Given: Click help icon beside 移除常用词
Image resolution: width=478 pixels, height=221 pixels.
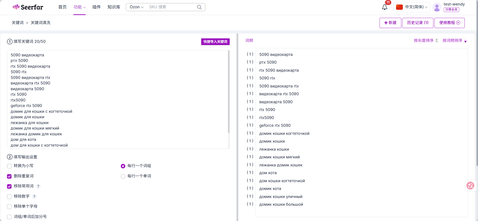Looking at the screenshot, I should (38, 186).
